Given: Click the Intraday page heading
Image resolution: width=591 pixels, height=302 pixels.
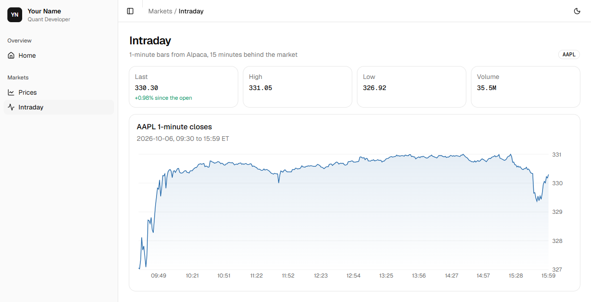Looking at the screenshot, I should tap(150, 41).
